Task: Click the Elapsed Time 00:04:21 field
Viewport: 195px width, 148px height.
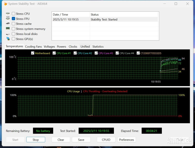Action: (x=152, y=131)
